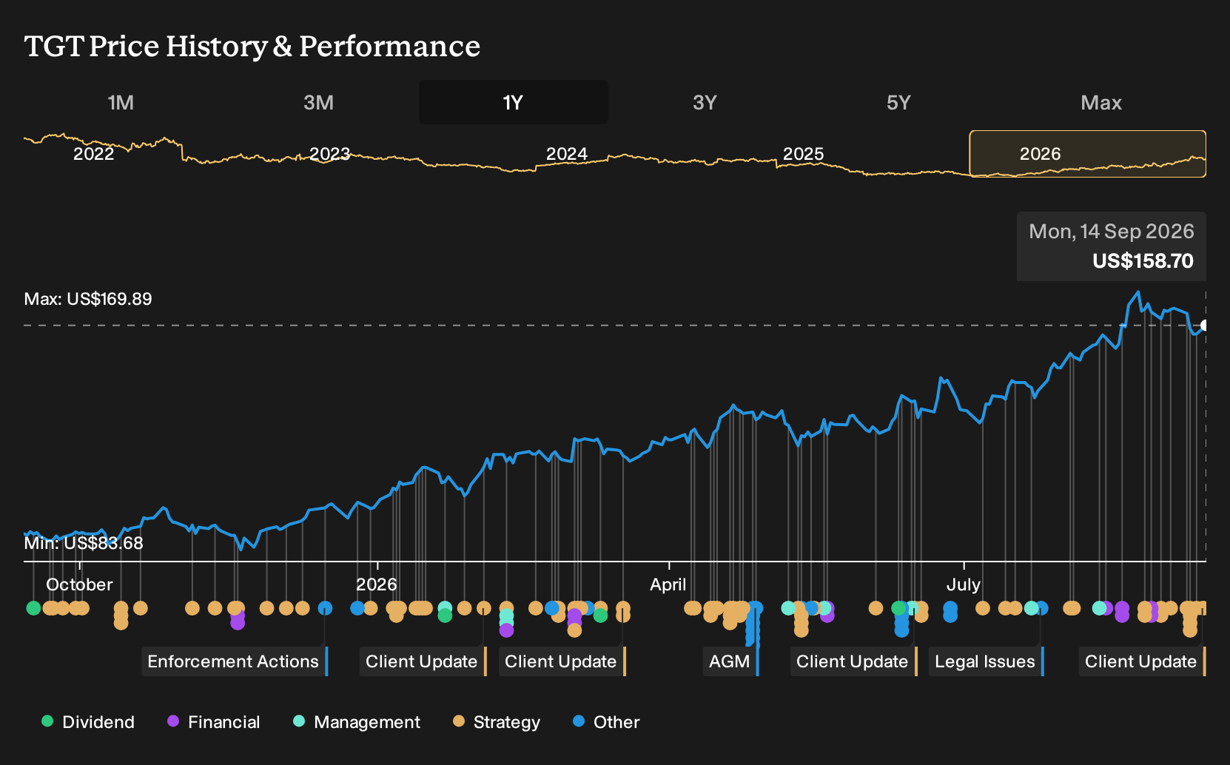
Task: Click the July axis label
Action: pos(964,584)
